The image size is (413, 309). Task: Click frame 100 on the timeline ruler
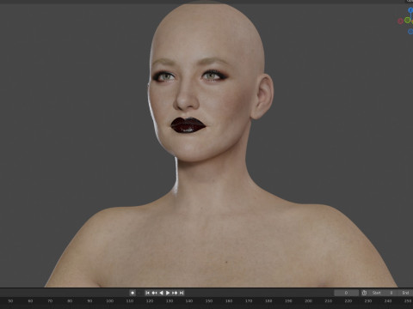109,301
